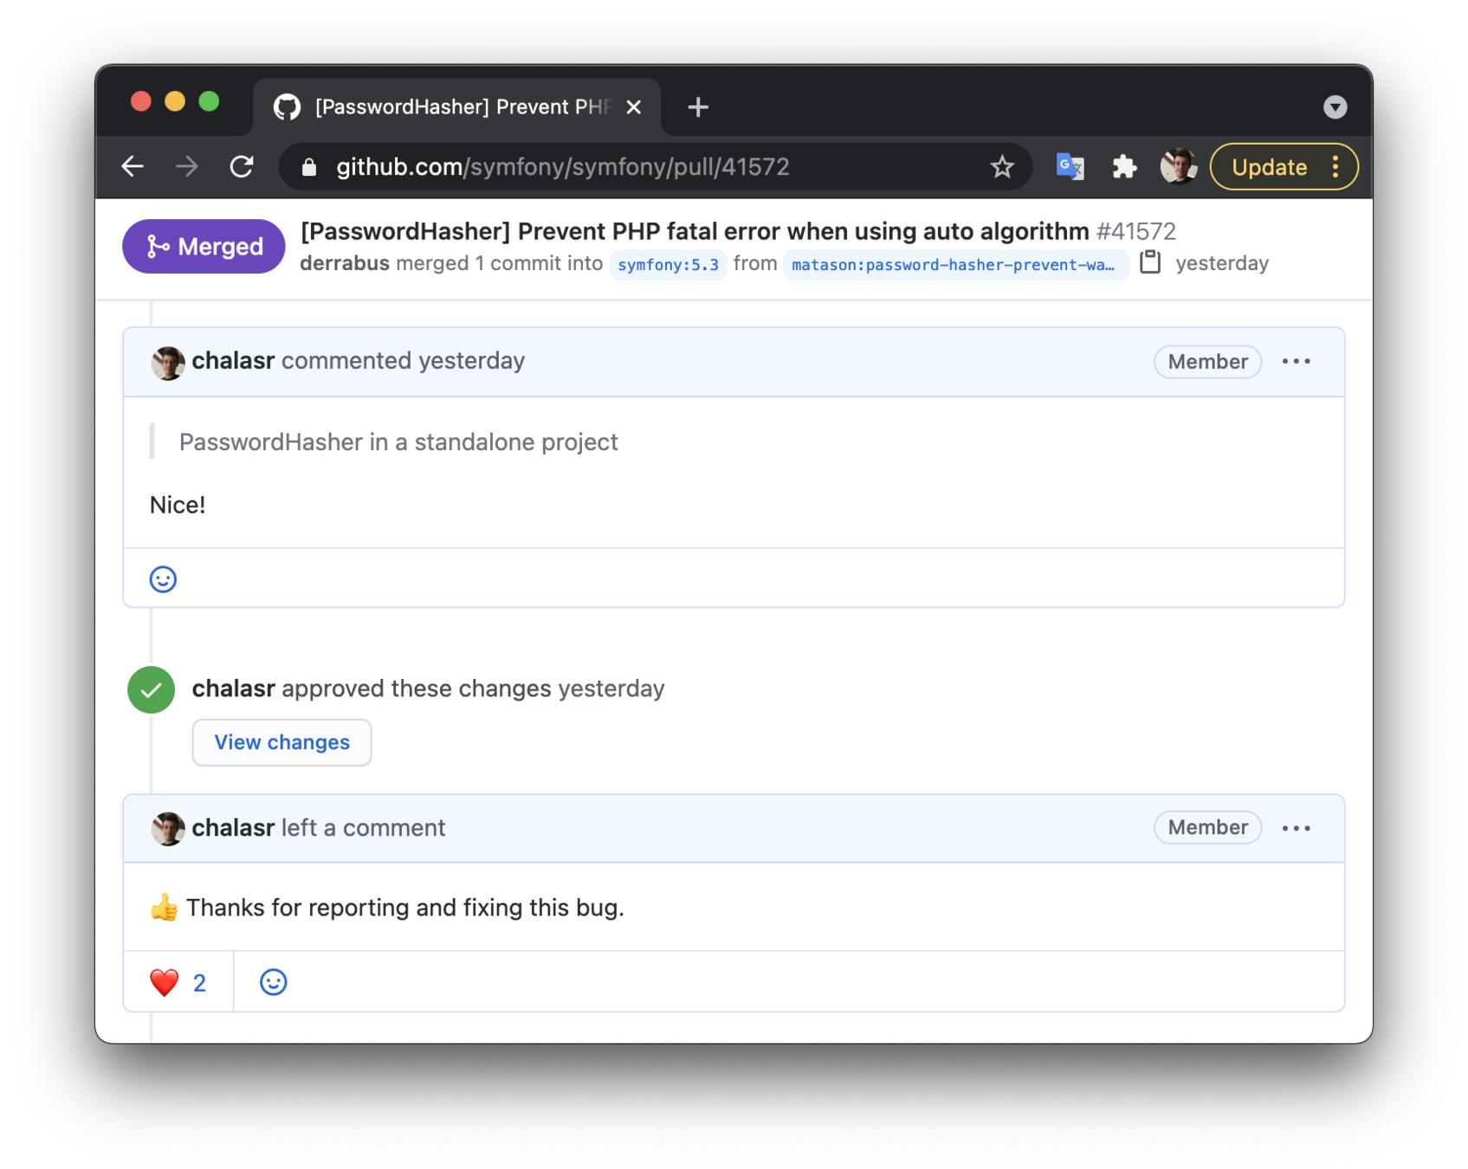Add reaction to the 'Nice!' comment
1468x1169 pixels.
163,579
